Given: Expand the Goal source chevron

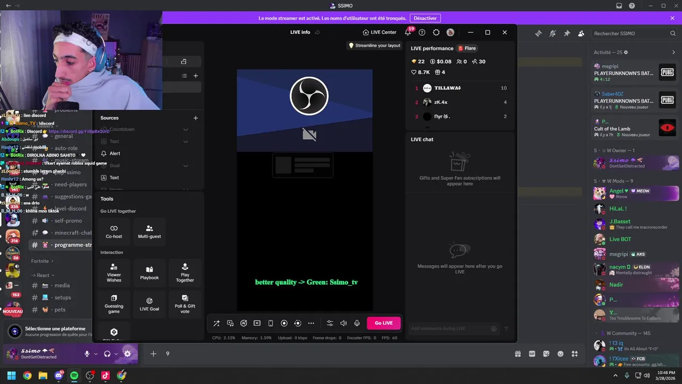Looking at the screenshot, I should (186, 166).
